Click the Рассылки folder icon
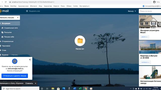This screenshot has height=90, width=161. [x=2, y=32]
